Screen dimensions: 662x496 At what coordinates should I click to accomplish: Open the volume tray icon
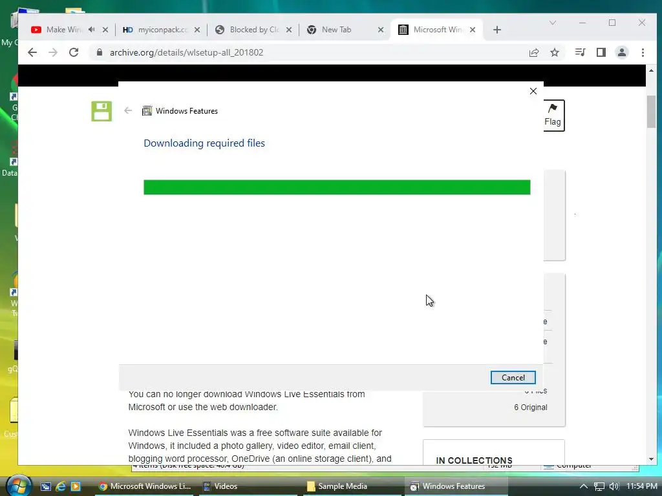(614, 486)
